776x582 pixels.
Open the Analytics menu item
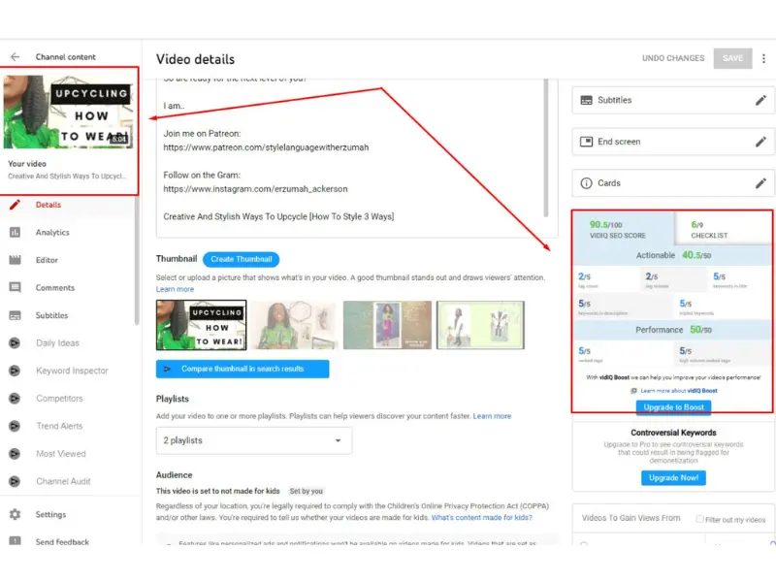pyautogui.click(x=52, y=232)
